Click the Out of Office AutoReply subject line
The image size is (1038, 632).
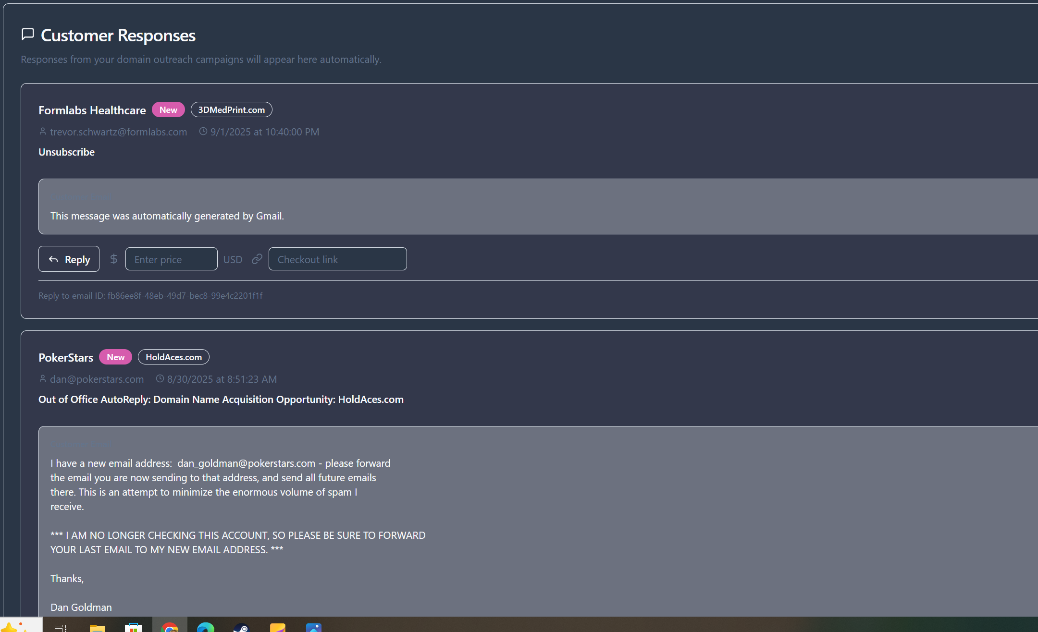click(x=221, y=400)
